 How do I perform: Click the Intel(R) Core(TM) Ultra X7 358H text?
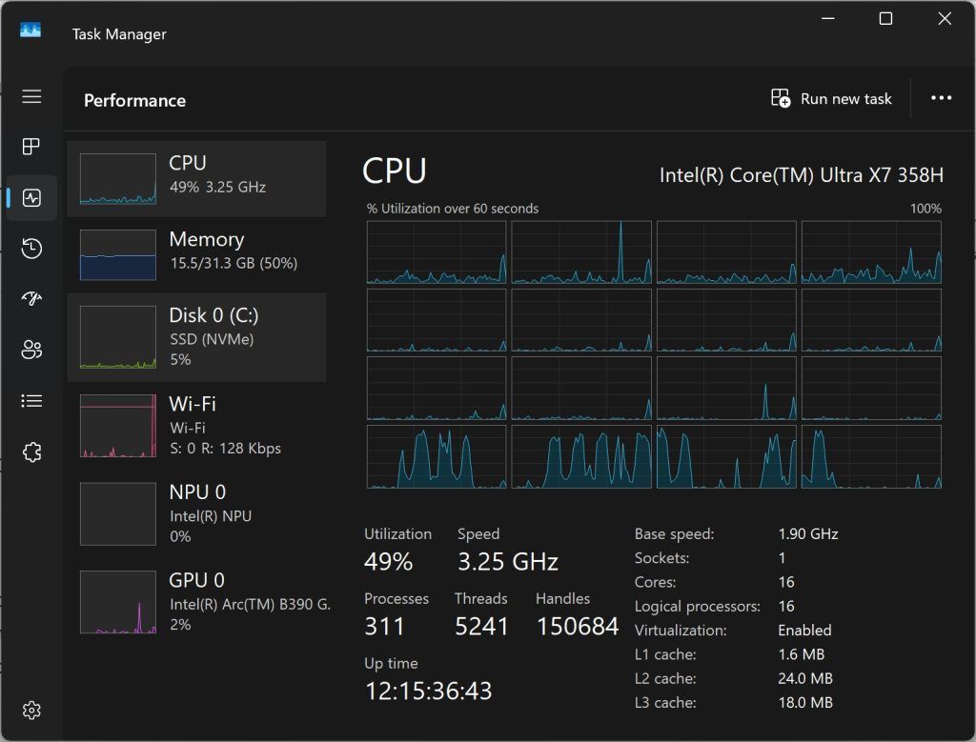[x=801, y=175]
